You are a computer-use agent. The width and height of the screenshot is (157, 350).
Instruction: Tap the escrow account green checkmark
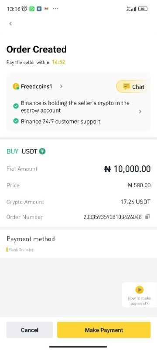(16, 106)
